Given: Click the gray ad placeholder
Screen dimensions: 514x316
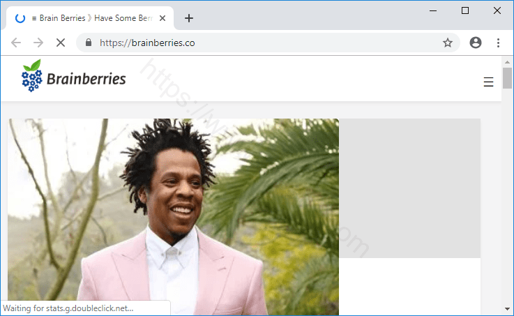Looking at the screenshot, I should (x=410, y=188).
